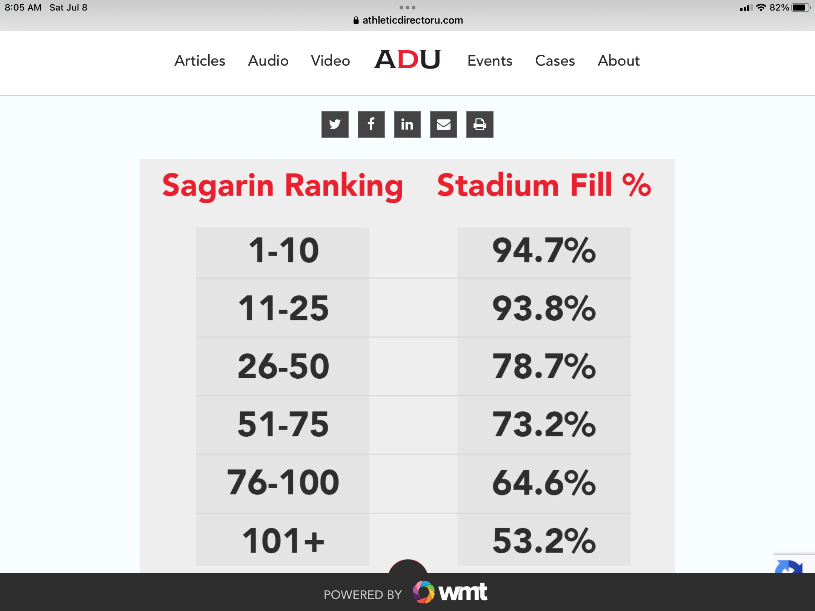Open the Video menu item

pyautogui.click(x=330, y=61)
